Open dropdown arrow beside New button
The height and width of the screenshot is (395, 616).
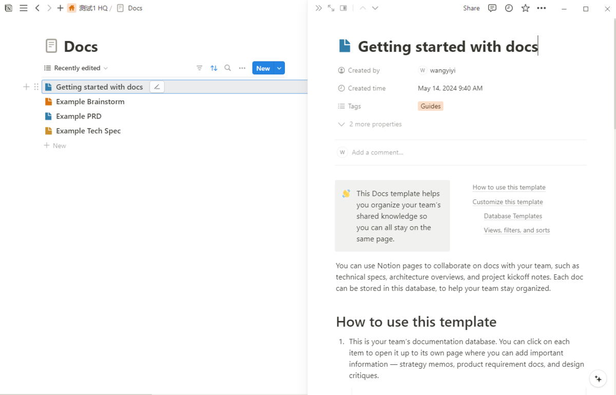[279, 68]
